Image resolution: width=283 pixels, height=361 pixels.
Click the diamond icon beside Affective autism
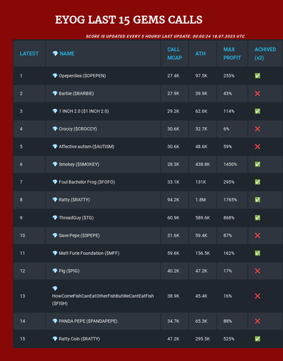click(x=55, y=147)
